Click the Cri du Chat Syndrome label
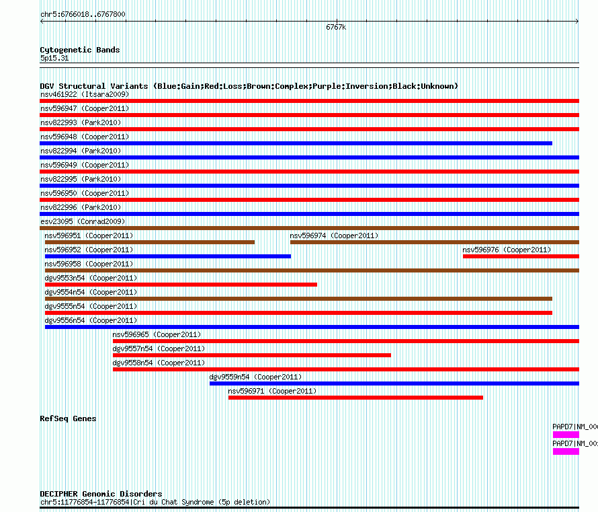 click(155, 502)
